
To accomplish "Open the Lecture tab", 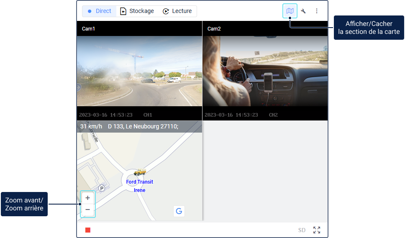I will pos(177,11).
